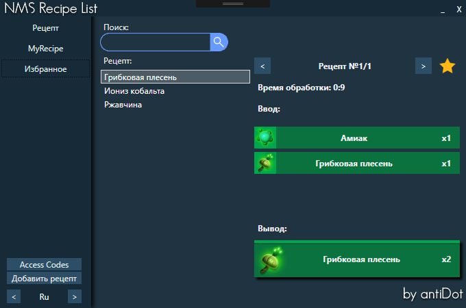Select Ржавчина in the recipe list
Image resolution: width=466 pixels, height=308 pixels.
(x=175, y=105)
